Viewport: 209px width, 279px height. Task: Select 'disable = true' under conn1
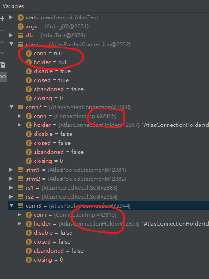pyautogui.click(x=52, y=71)
